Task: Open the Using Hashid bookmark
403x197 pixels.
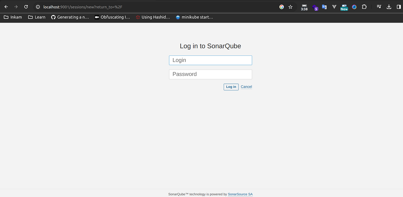Action: 153,17
